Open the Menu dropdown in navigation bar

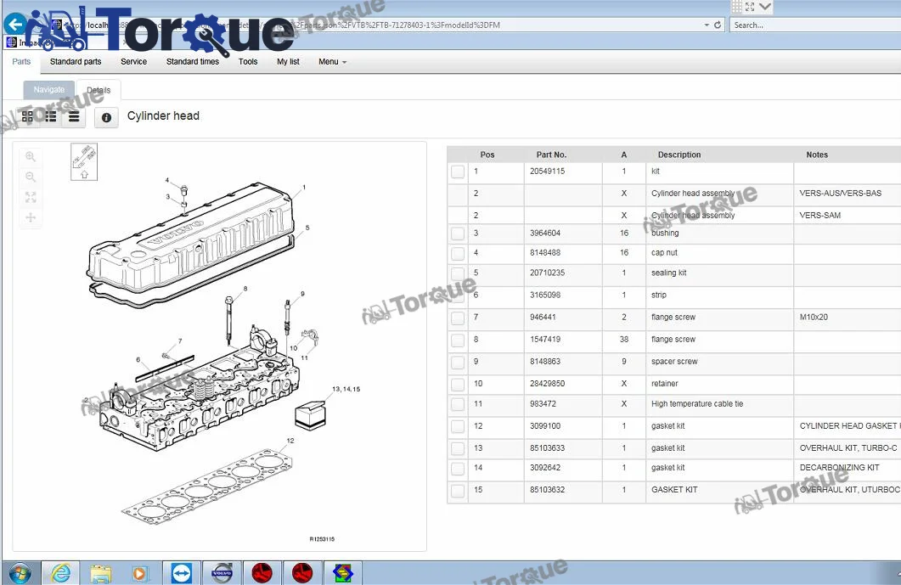(x=333, y=61)
